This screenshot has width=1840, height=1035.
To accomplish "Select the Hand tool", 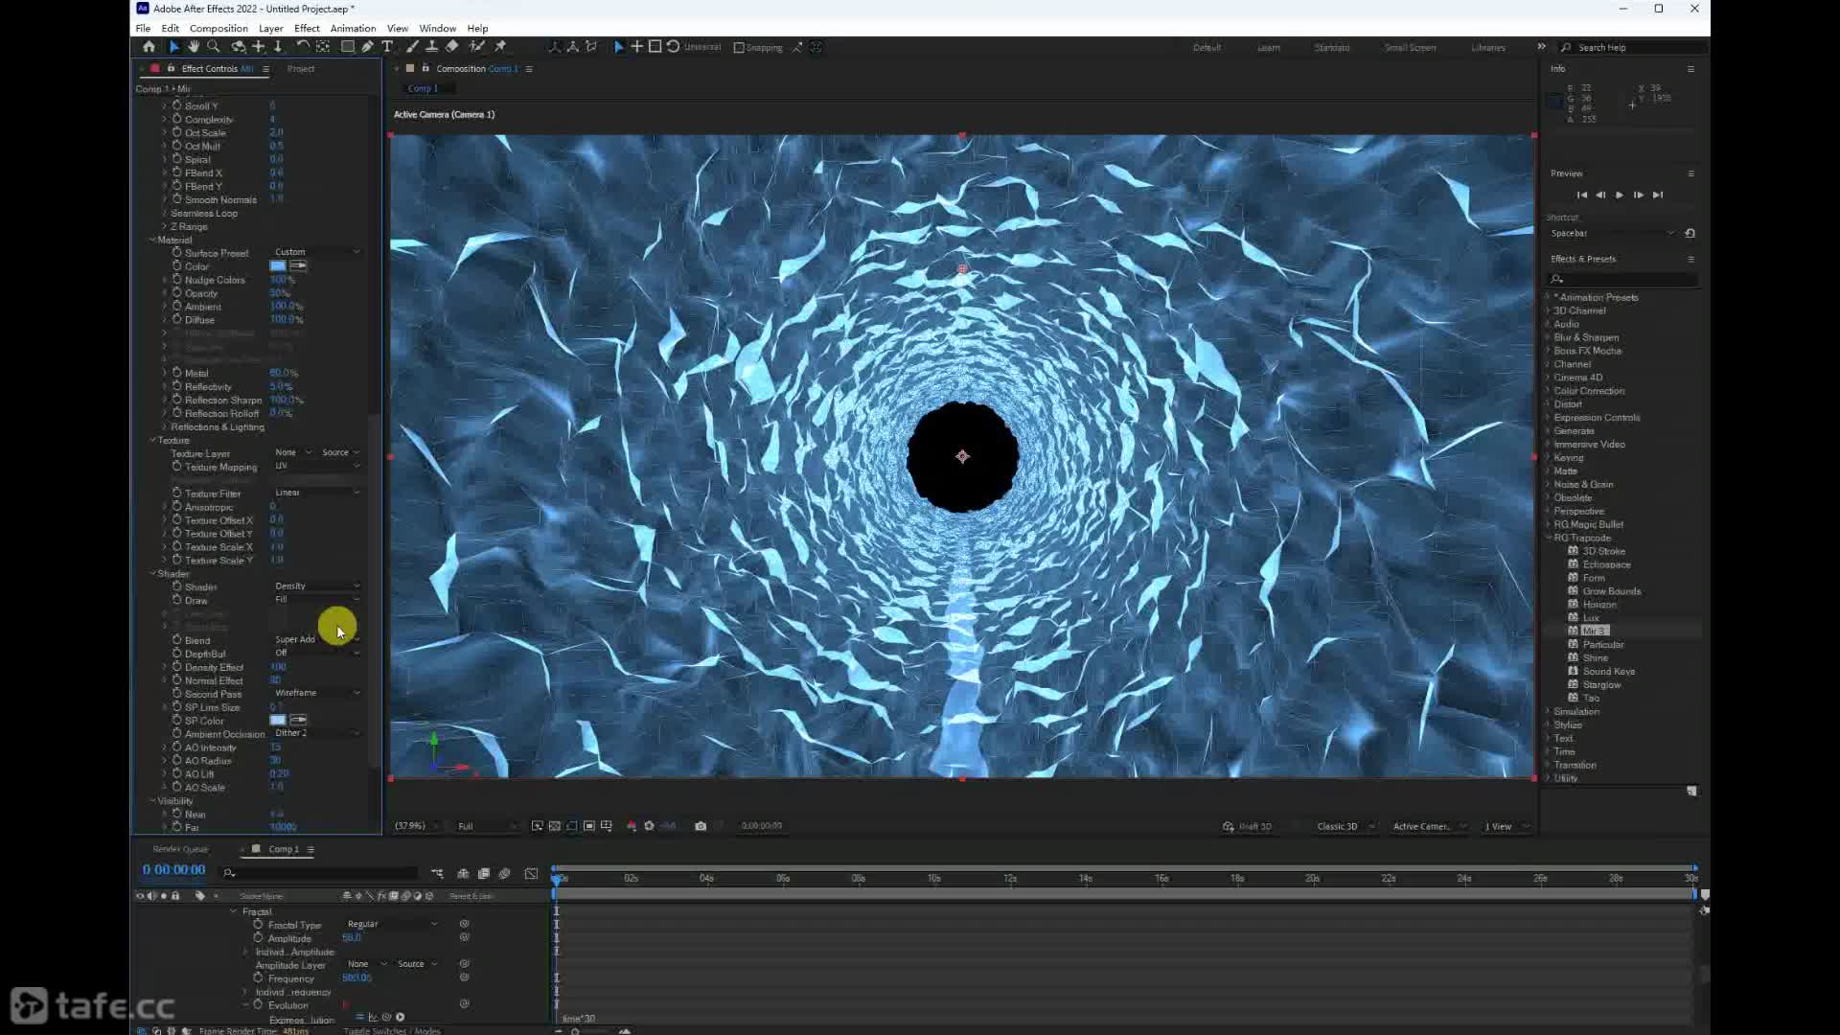I will (194, 46).
